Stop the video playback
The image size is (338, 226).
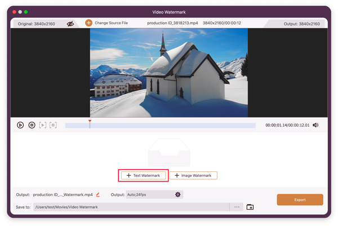(x=32, y=125)
